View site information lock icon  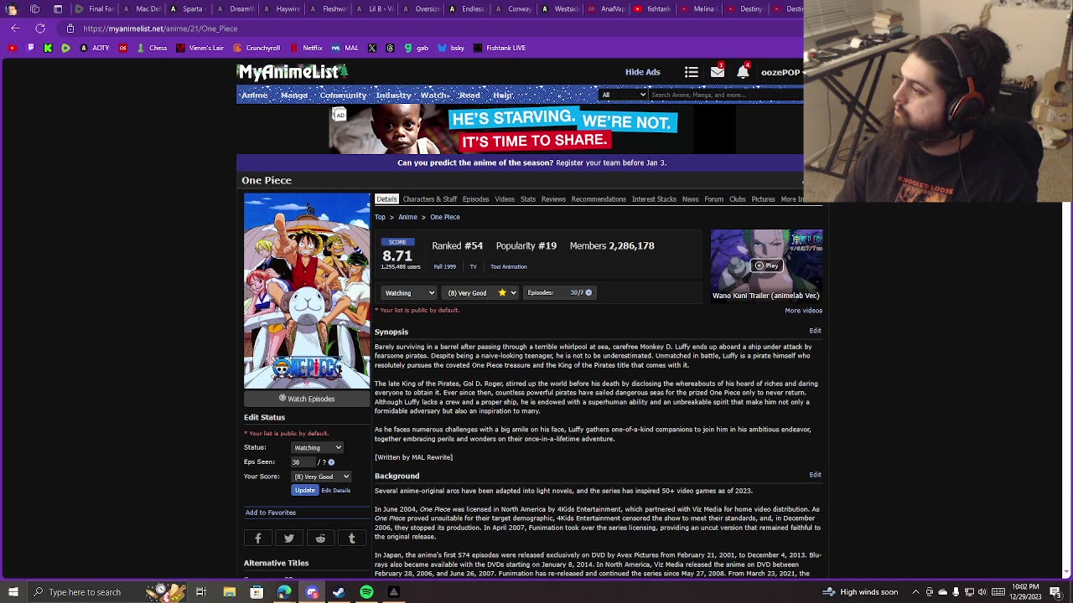click(70, 28)
